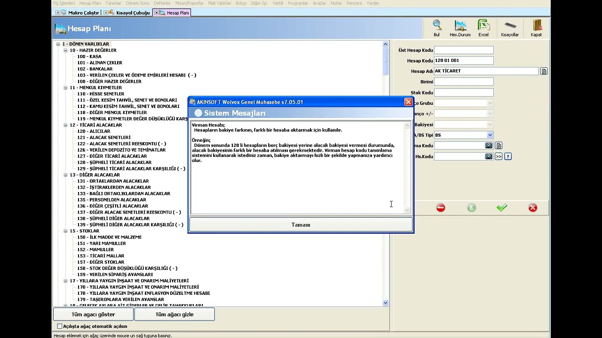Click lookup icon in Hs.Kodu field
The height and width of the screenshot is (338, 602).
click(489, 156)
